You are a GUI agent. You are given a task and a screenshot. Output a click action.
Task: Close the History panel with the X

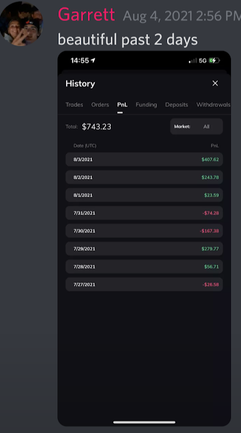click(x=215, y=83)
